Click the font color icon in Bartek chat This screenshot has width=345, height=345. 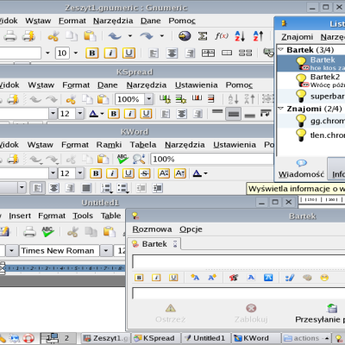251,278
